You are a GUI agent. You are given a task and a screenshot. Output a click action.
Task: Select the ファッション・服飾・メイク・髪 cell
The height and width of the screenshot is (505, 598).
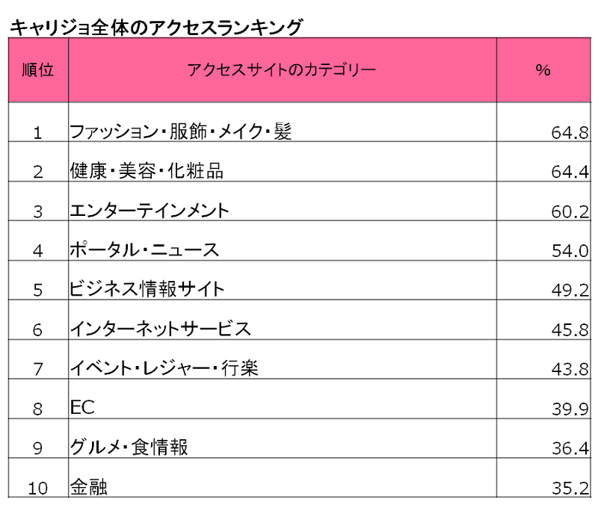click(180, 132)
